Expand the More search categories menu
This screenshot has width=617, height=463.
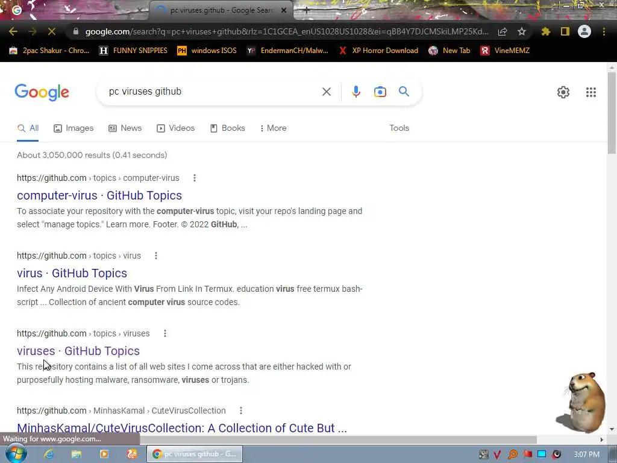[x=273, y=128]
